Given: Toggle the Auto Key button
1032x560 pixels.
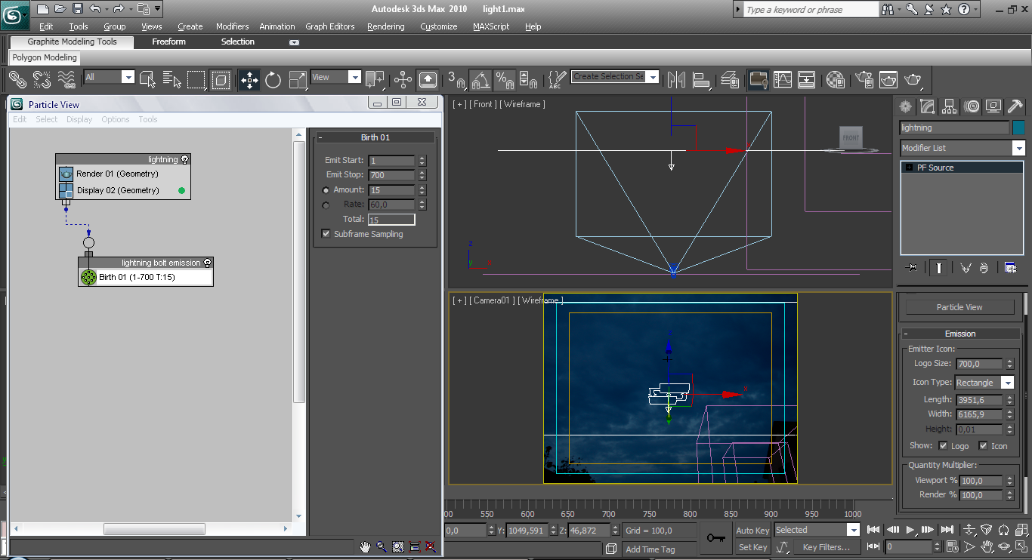Looking at the screenshot, I should click(752, 531).
